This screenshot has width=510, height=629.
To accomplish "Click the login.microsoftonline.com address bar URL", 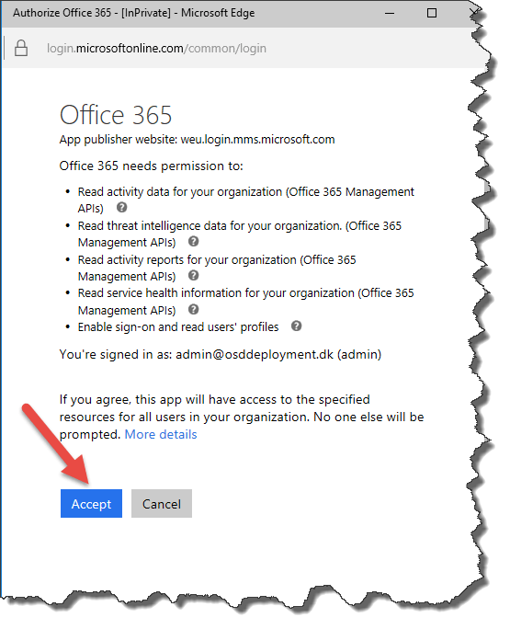I will click(156, 48).
